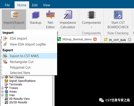
Task: Click the Rectangular Cut icon
Action: click(x=5, y=62)
